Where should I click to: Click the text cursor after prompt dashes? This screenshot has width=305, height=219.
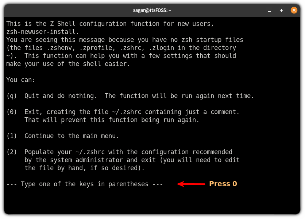click(x=167, y=184)
